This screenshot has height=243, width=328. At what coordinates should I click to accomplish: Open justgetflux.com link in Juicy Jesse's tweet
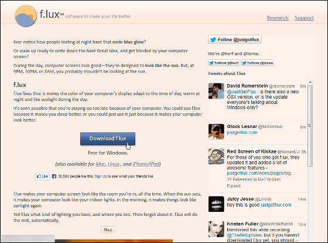[x=276, y=205]
